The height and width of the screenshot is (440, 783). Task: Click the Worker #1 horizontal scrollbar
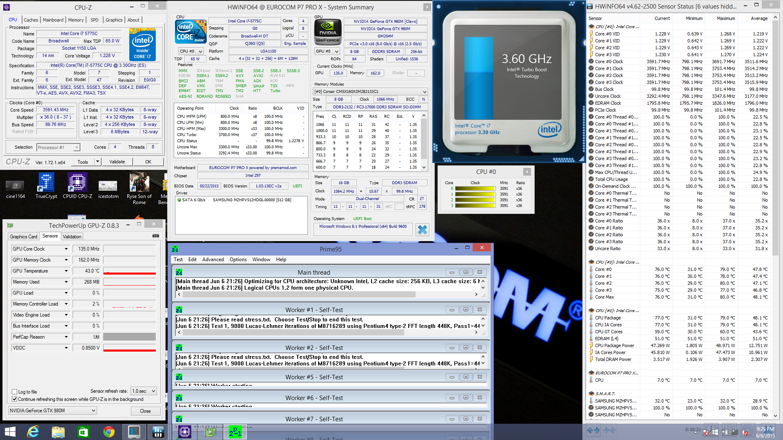click(327, 332)
